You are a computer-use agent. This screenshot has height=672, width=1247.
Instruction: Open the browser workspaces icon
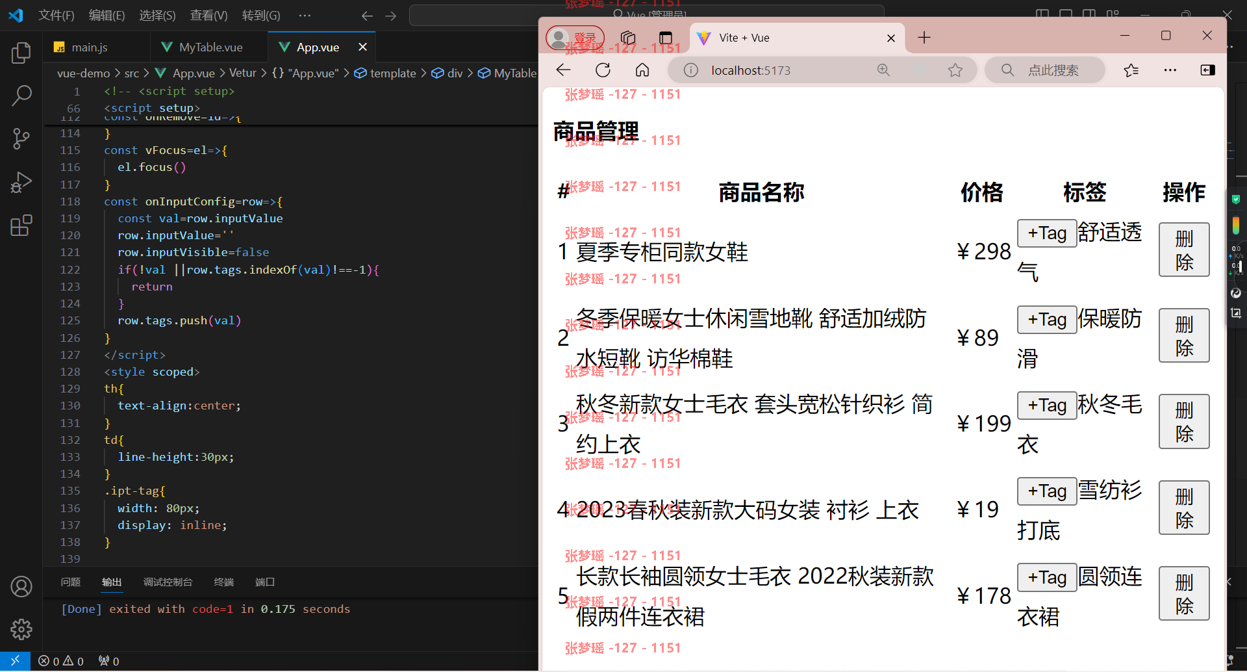coord(628,38)
